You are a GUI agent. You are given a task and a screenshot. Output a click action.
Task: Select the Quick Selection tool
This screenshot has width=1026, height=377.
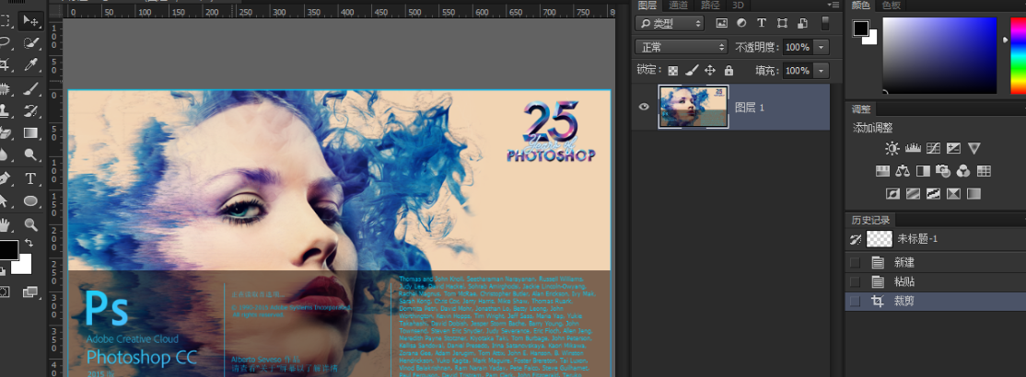point(30,43)
